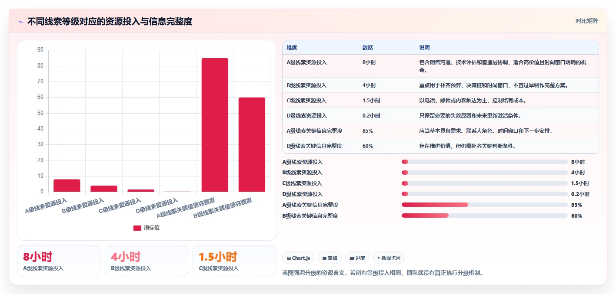
Task: Click the 85% value beside the progress bar
Action: pyautogui.click(x=577, y=205)
